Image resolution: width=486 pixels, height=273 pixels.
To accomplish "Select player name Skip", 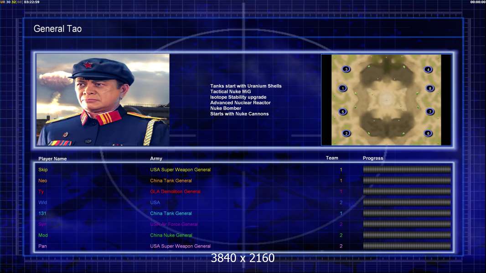I will coord(43,169).
